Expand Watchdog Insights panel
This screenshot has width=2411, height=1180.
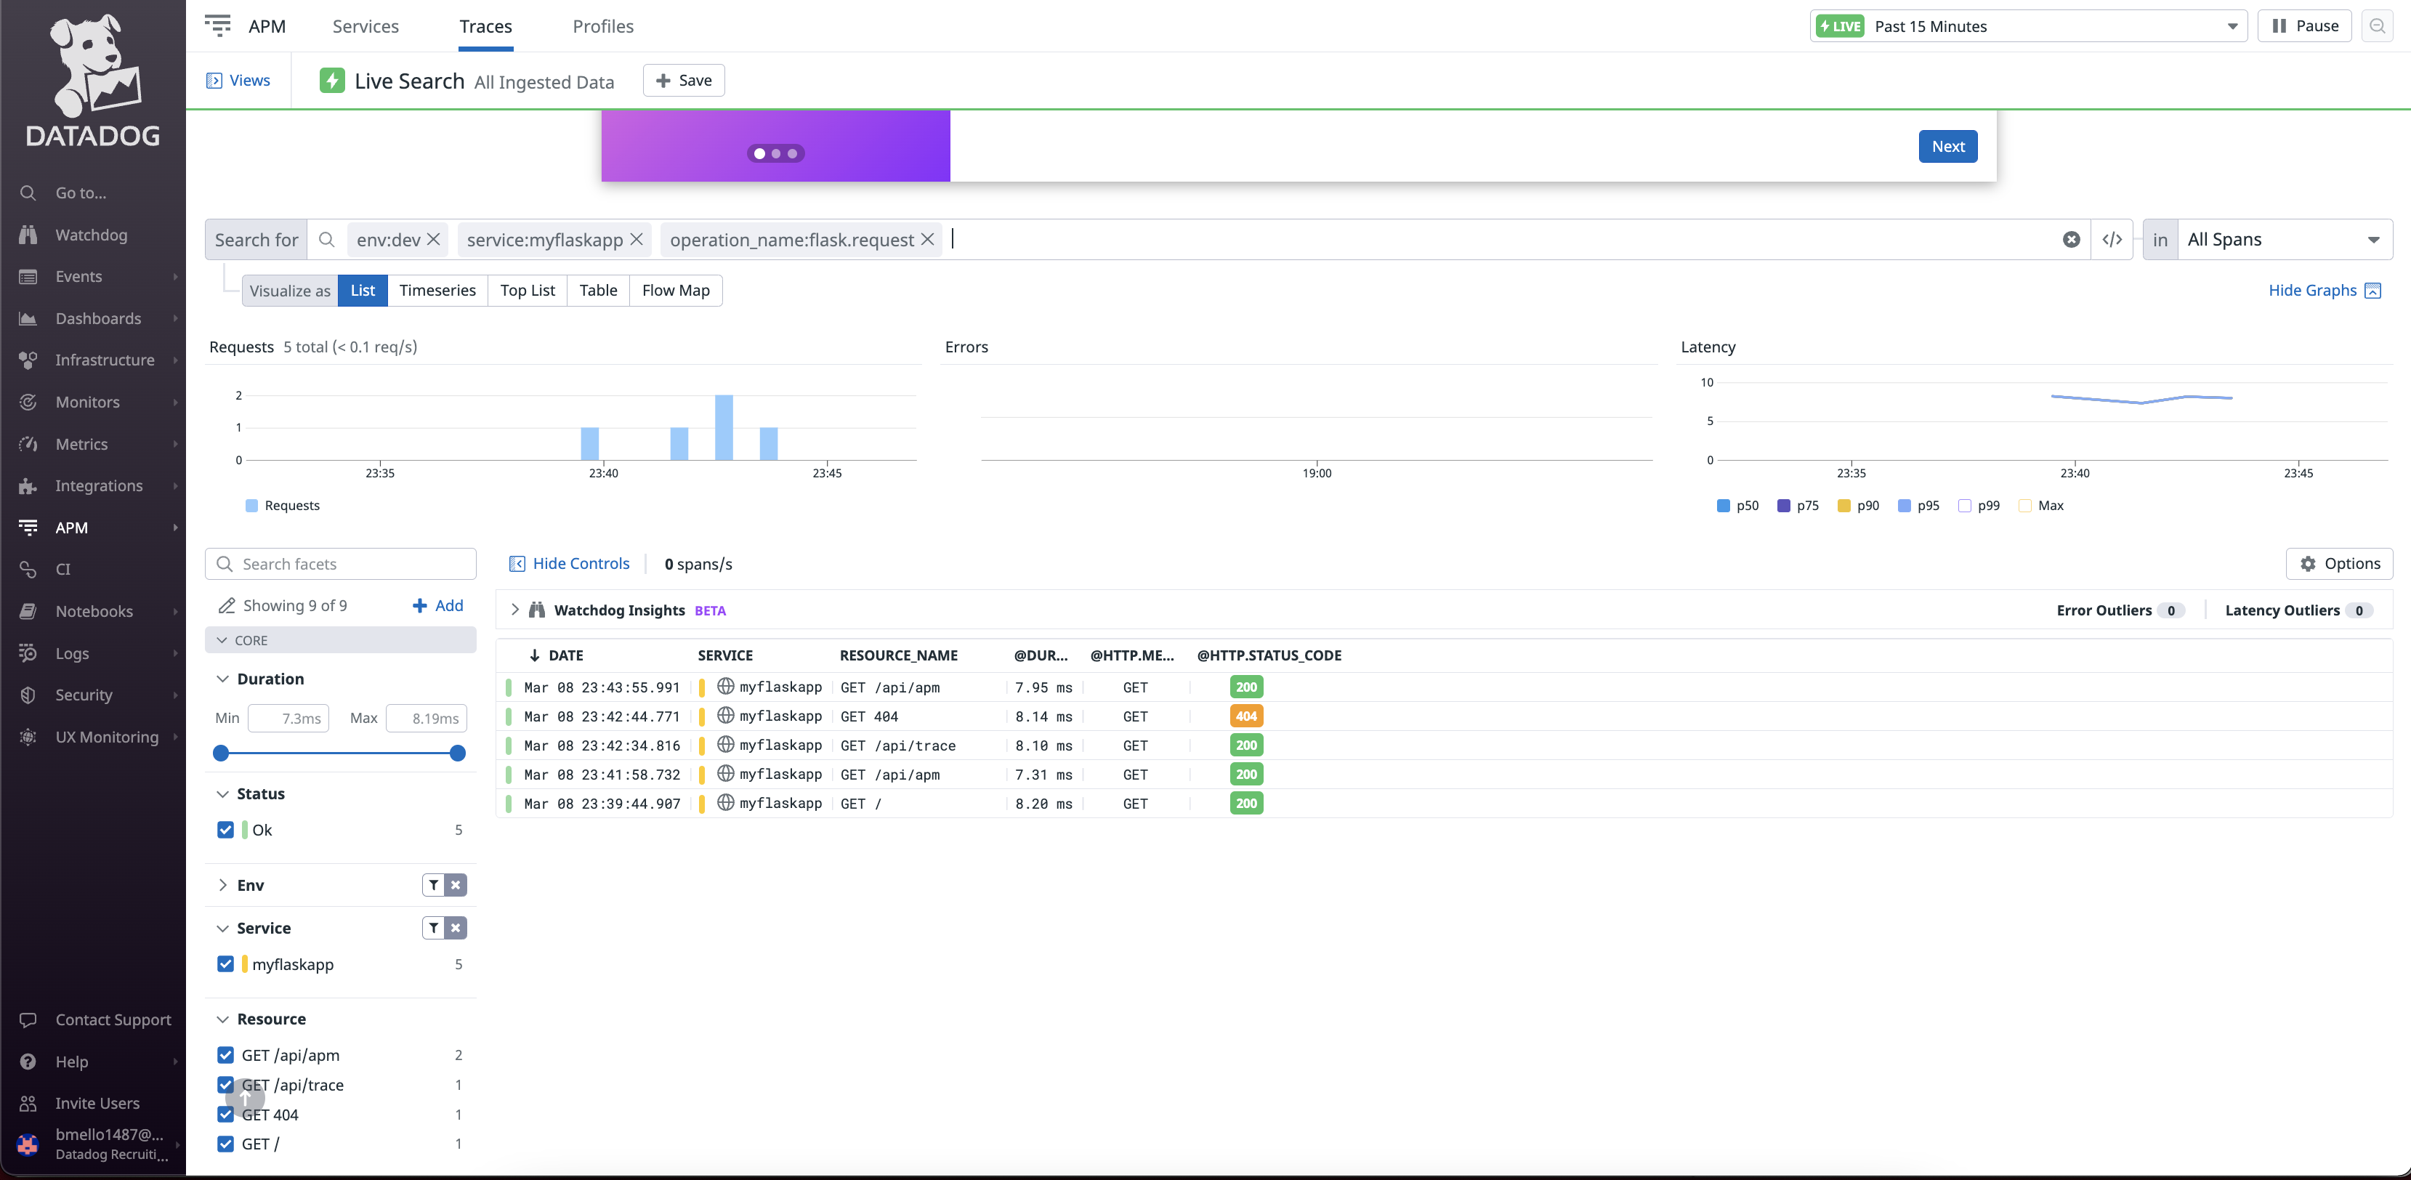click(x=514, y=610)
